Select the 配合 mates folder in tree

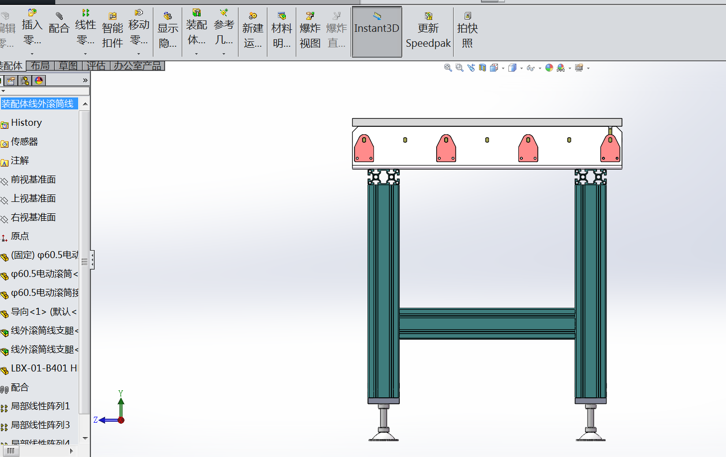tap(20, 387)
